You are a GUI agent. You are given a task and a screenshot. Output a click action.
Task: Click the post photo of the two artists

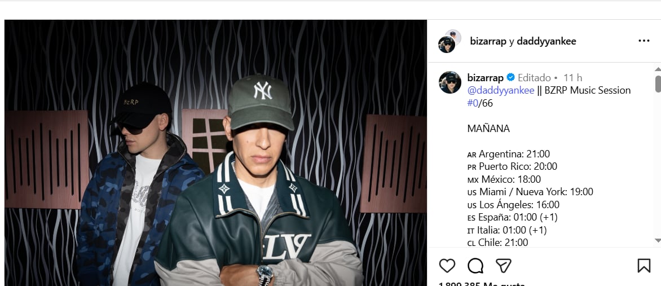pos(215,152)
